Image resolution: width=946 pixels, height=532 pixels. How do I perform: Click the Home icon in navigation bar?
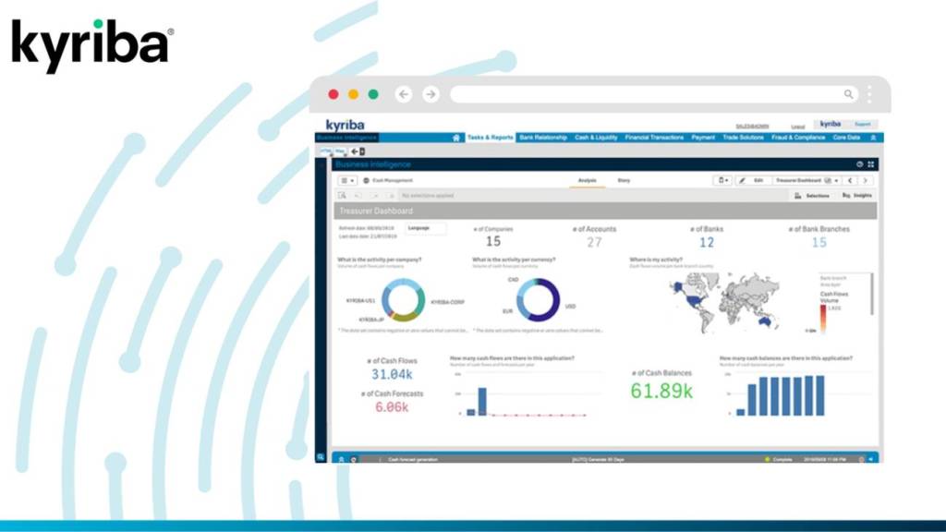[456, 138]
